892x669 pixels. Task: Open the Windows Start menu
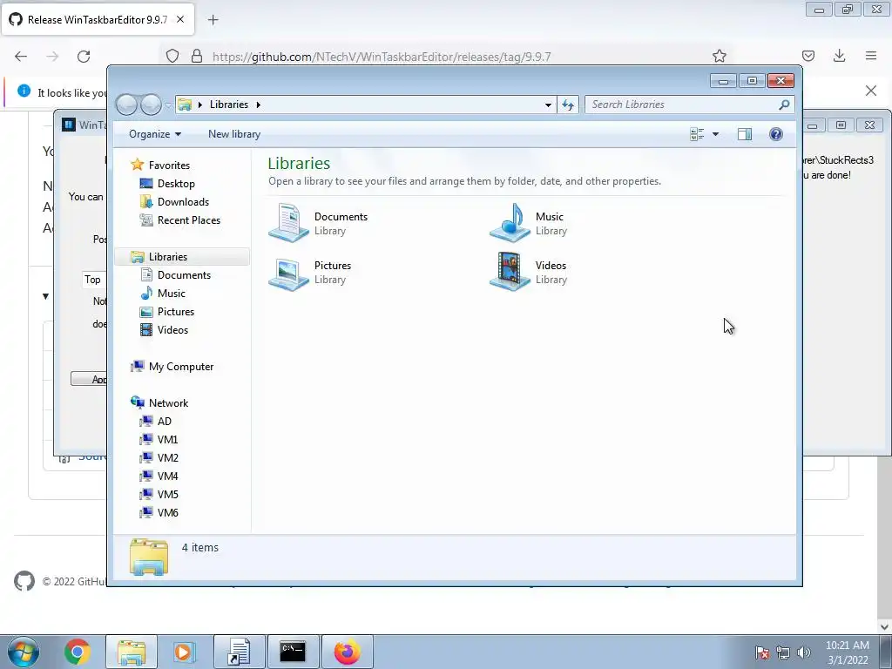[24, 652]
